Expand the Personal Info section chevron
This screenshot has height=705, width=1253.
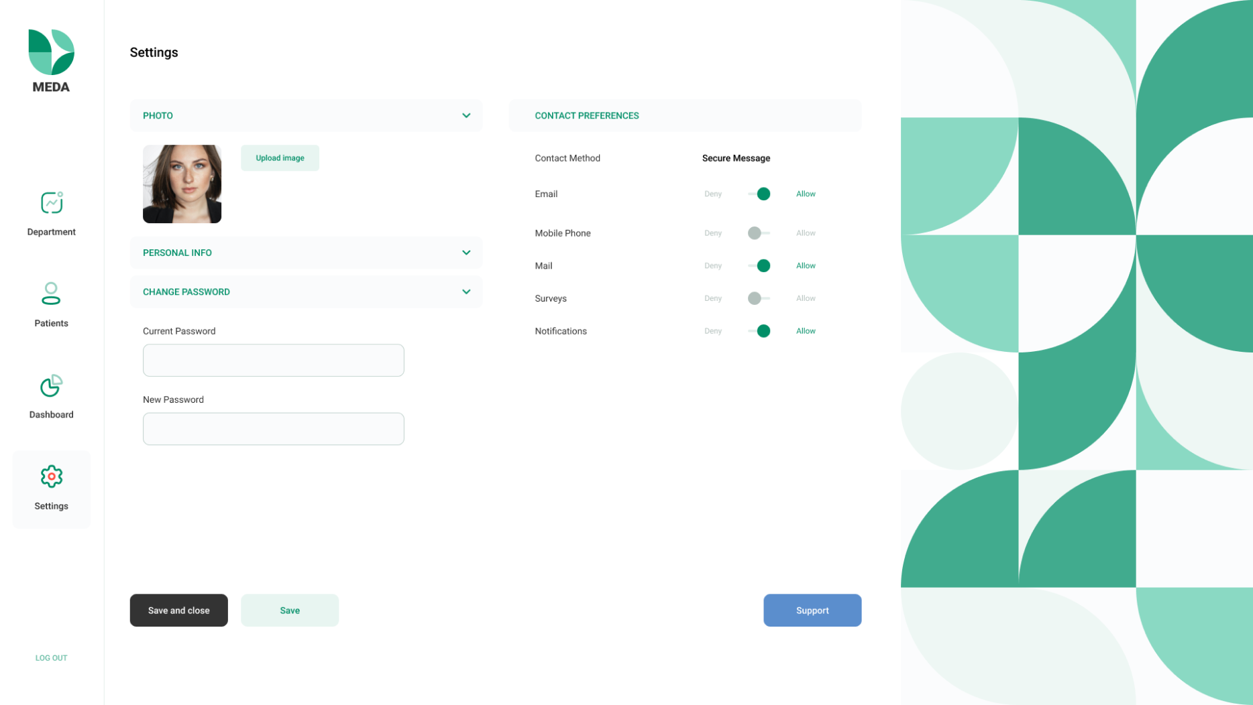pos(466,253)
